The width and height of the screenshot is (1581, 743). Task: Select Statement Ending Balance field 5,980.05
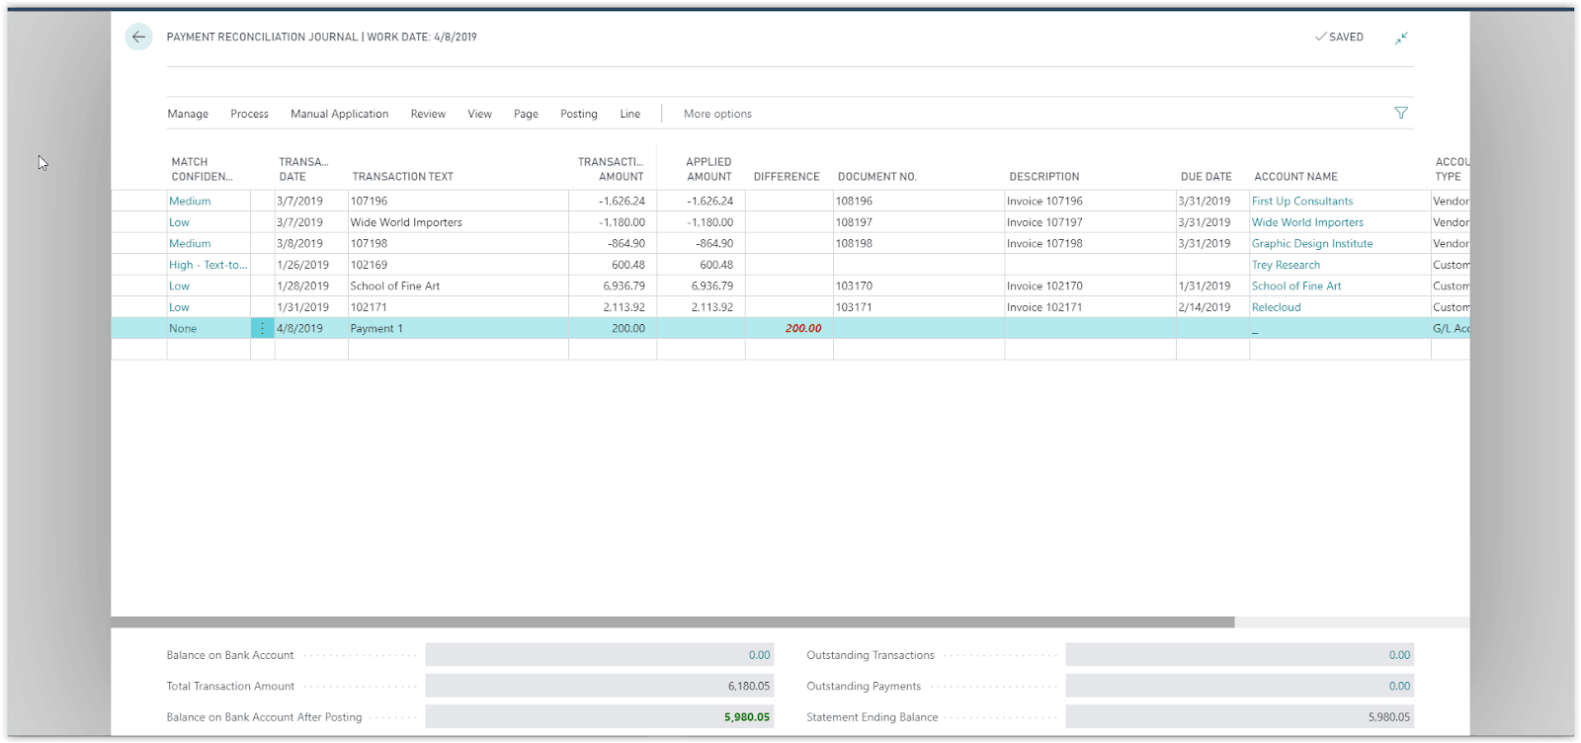1240,716
